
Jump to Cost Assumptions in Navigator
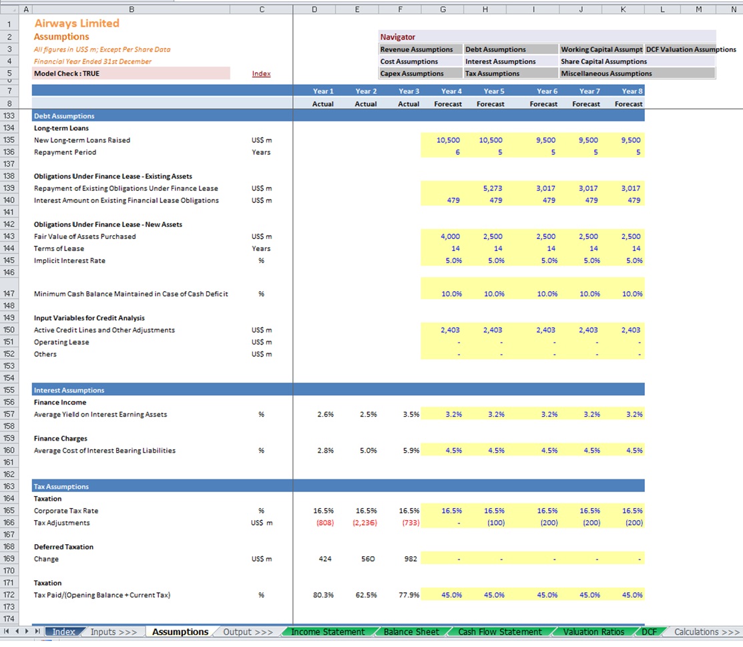pyautogui.click(x=421, y=61)
